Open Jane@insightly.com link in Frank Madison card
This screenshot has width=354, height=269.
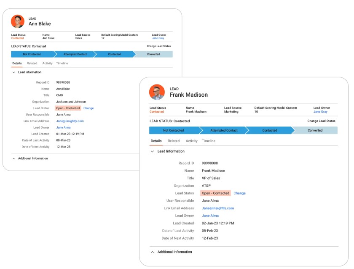point(217,208)
